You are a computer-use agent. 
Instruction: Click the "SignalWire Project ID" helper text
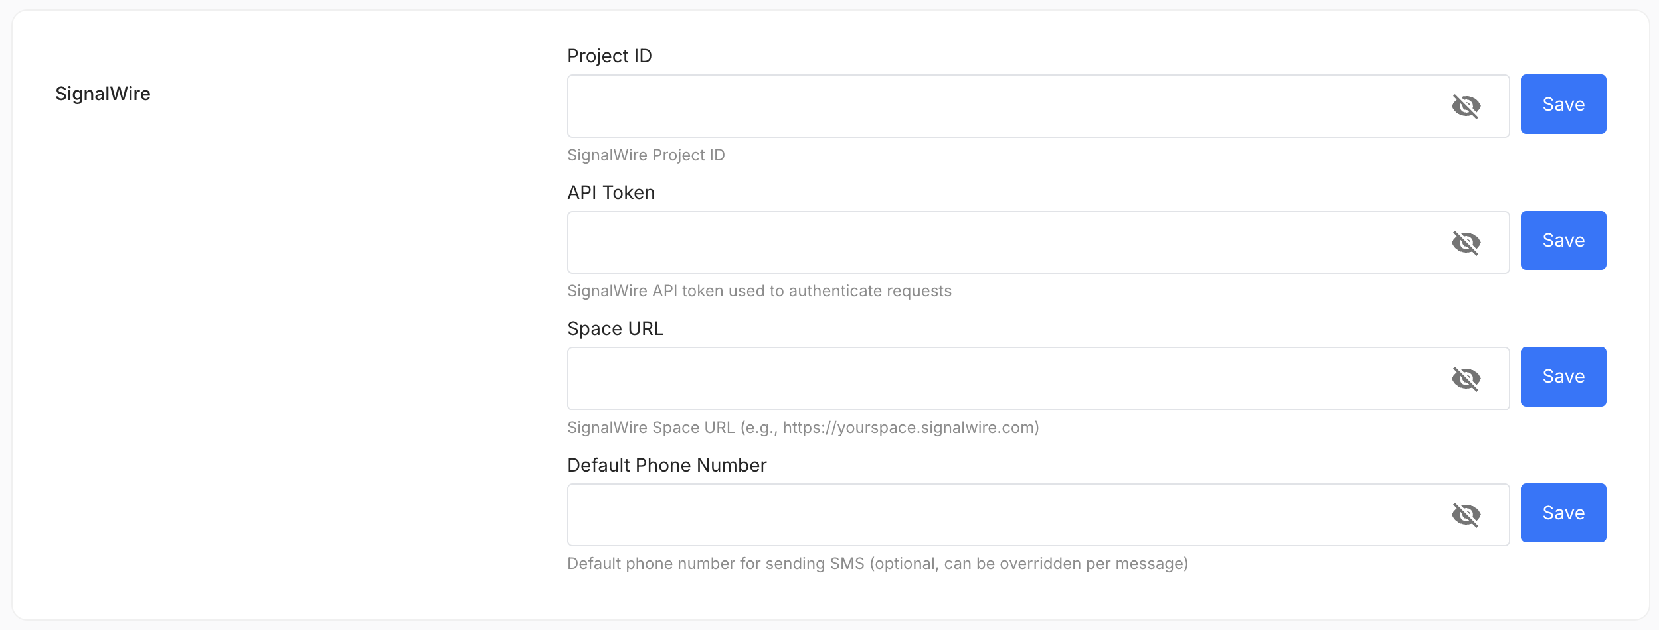click(646, 155)
